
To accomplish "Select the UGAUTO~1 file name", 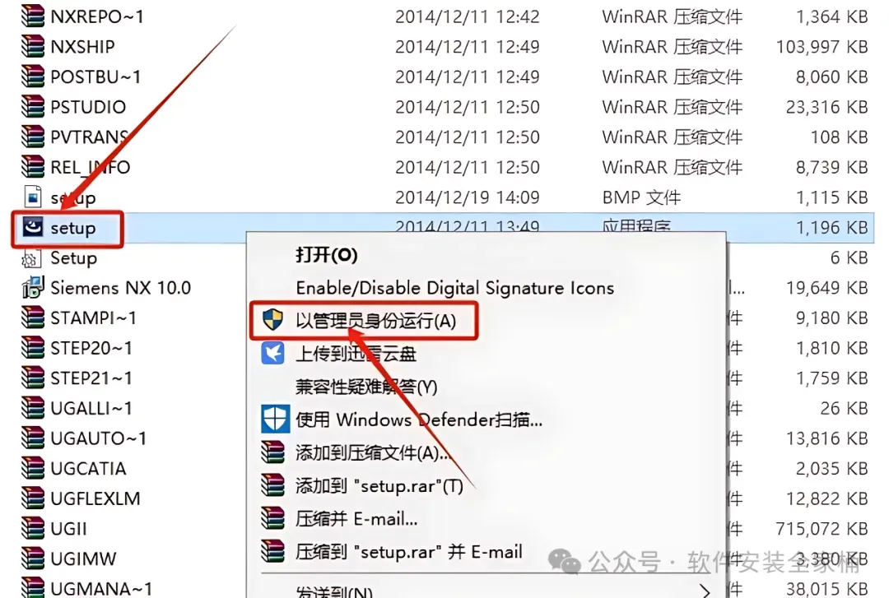I will click(x=99, y=438).
